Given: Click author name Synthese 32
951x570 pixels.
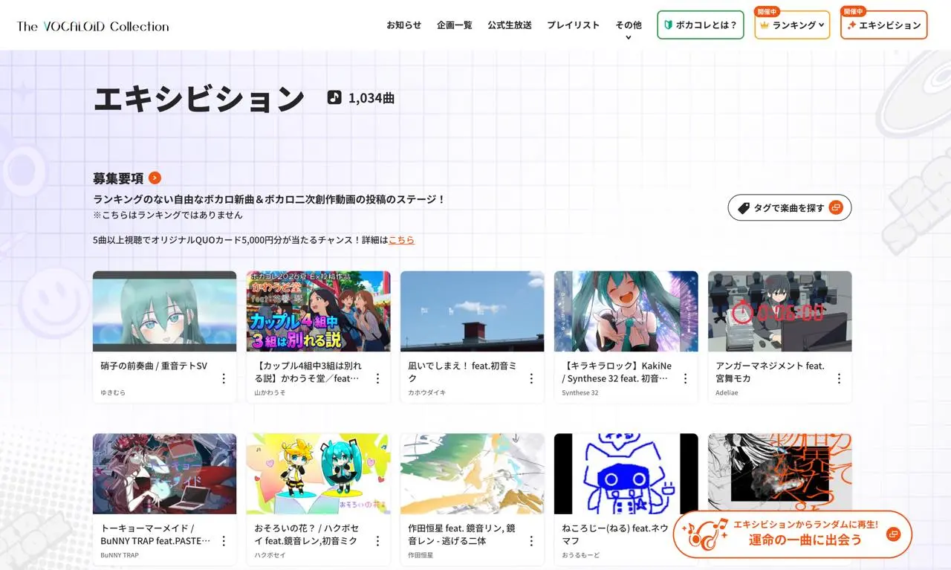Looking at the screenshot, I should coord(580,392).
